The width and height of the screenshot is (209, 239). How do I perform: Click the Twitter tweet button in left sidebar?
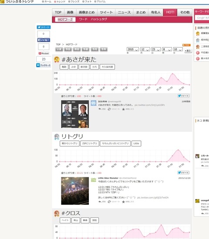point(44,27)
